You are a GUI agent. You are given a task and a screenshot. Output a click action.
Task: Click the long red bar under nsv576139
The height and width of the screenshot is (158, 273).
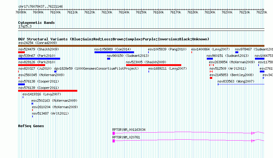48,91
